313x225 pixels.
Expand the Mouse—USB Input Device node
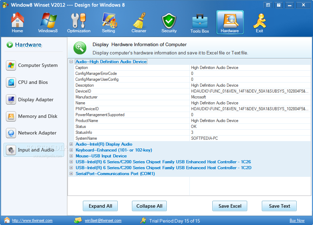[71, 156]
